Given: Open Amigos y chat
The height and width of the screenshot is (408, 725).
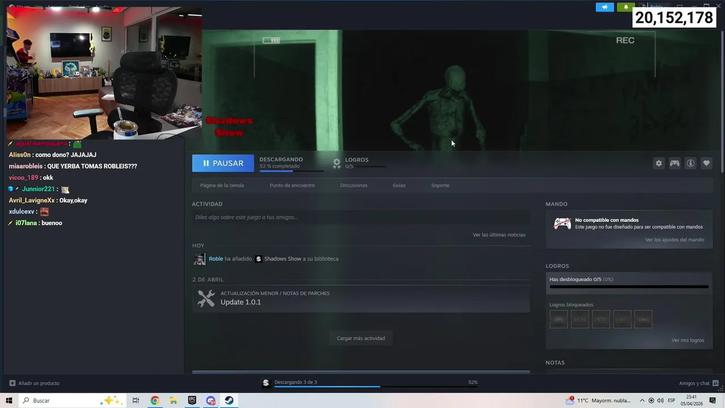Looking at the screenshot, I should click(699, 383).
